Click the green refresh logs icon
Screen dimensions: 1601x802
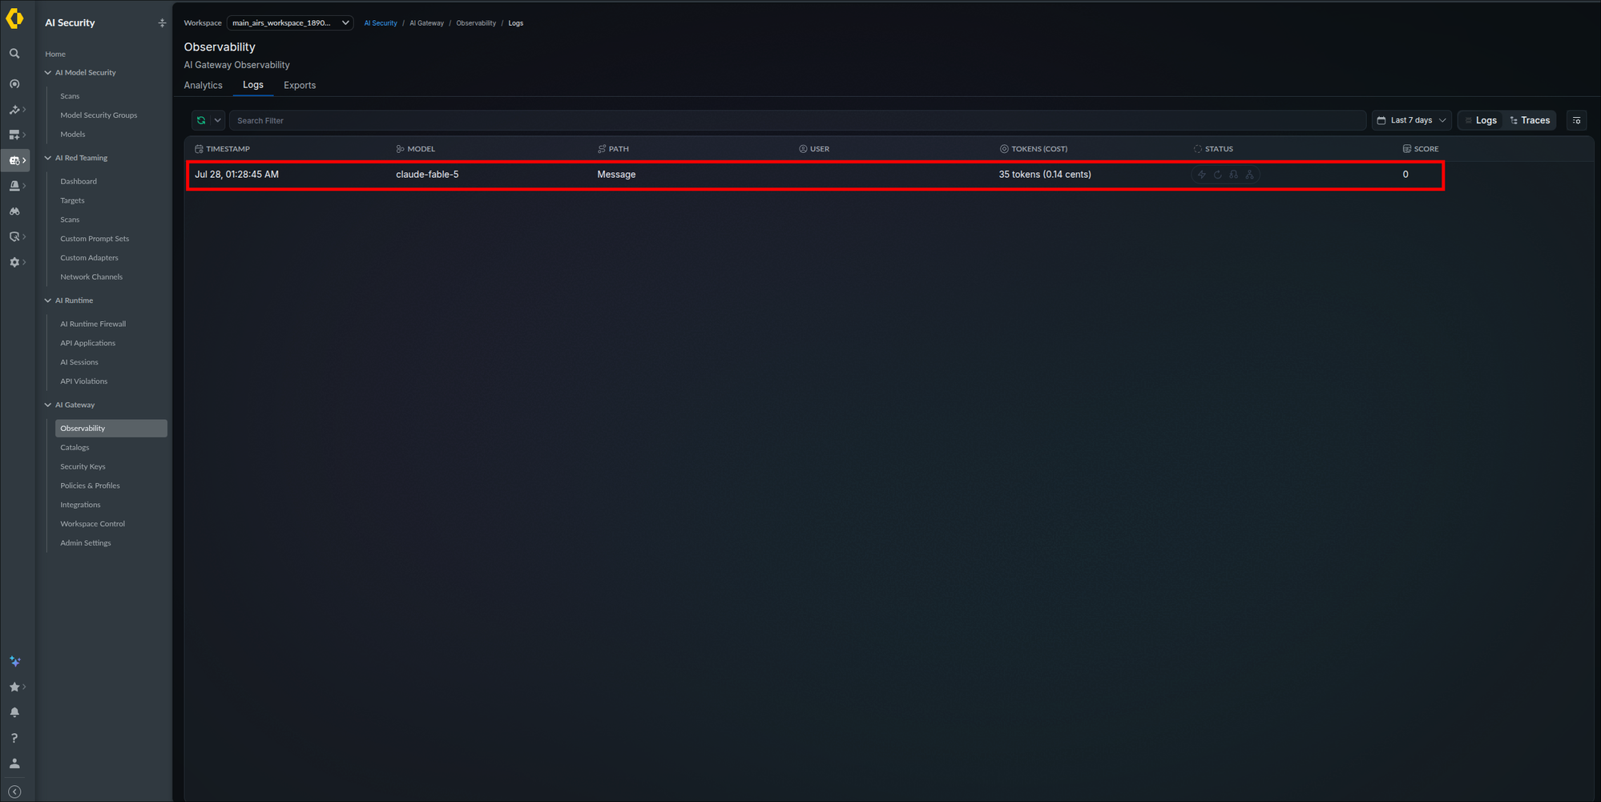[x=201, y=120]
